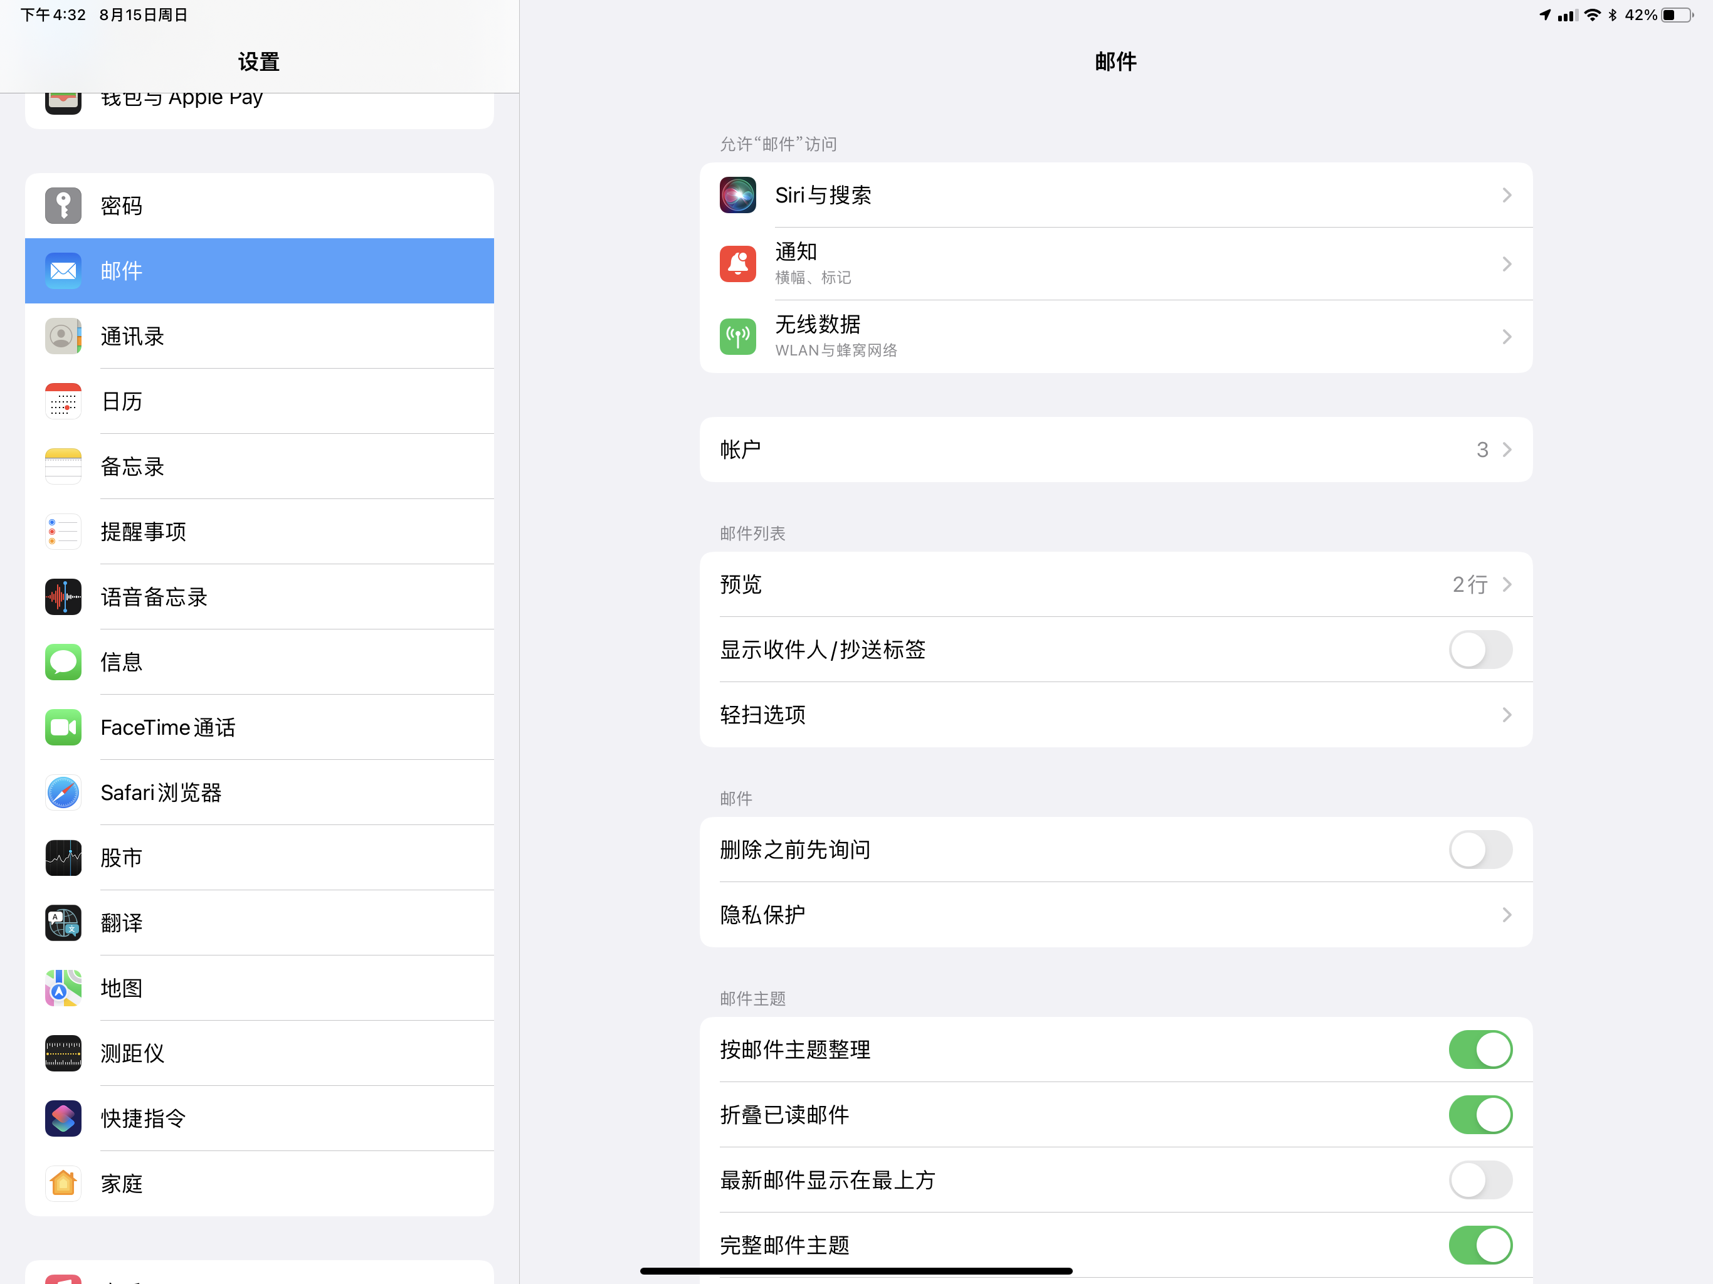The image size is (1713, 1284).
Task: Turn on 删除之前先询问 switch
Action: (1480, 850)
